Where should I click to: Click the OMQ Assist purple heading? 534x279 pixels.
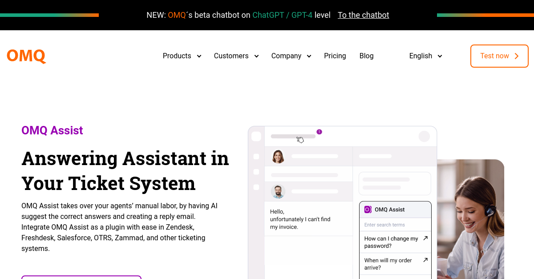tap(52, 130)
